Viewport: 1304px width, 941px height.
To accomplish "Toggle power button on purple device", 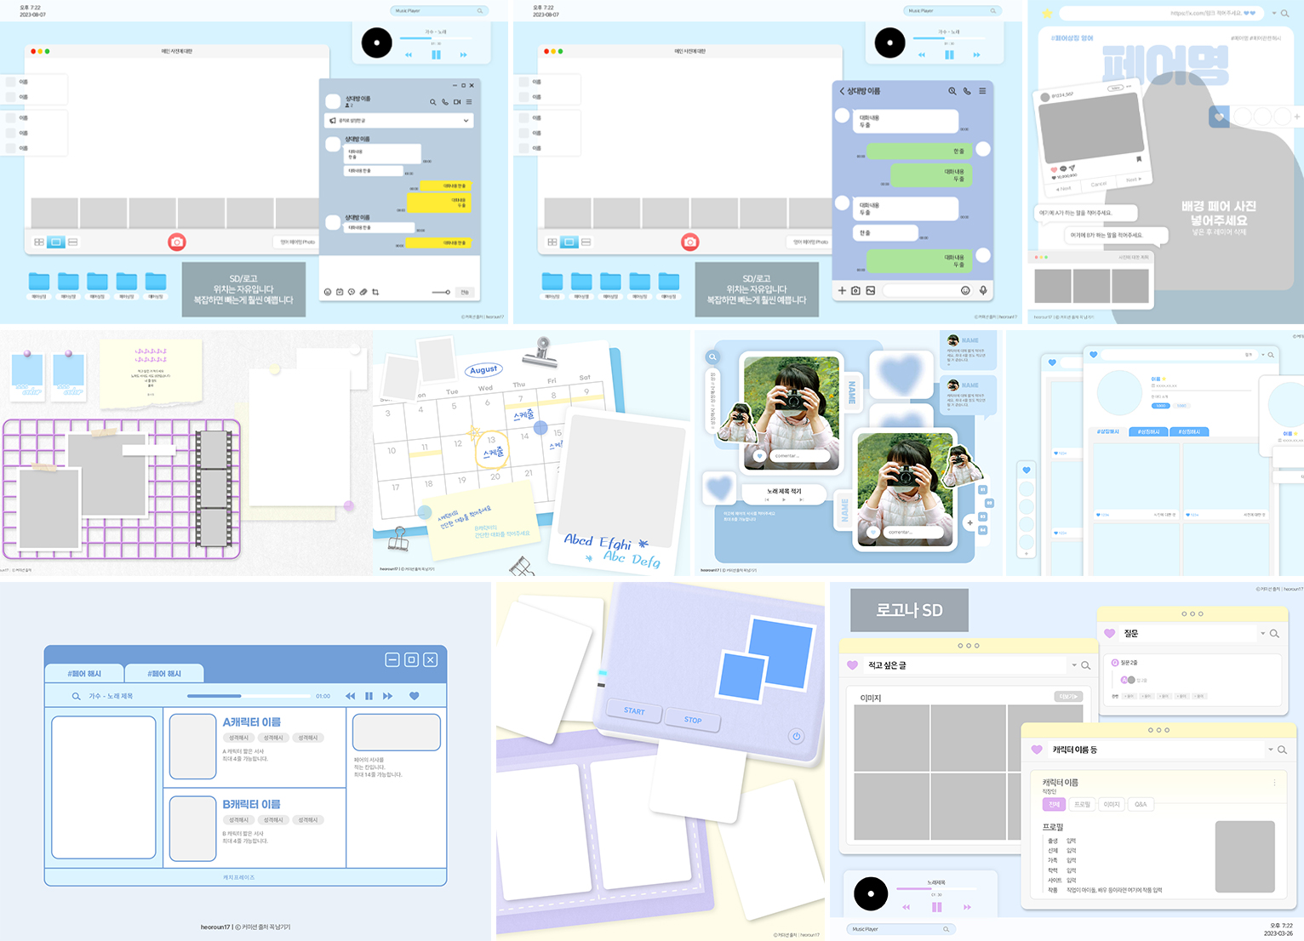I will [x=796, y=736].
